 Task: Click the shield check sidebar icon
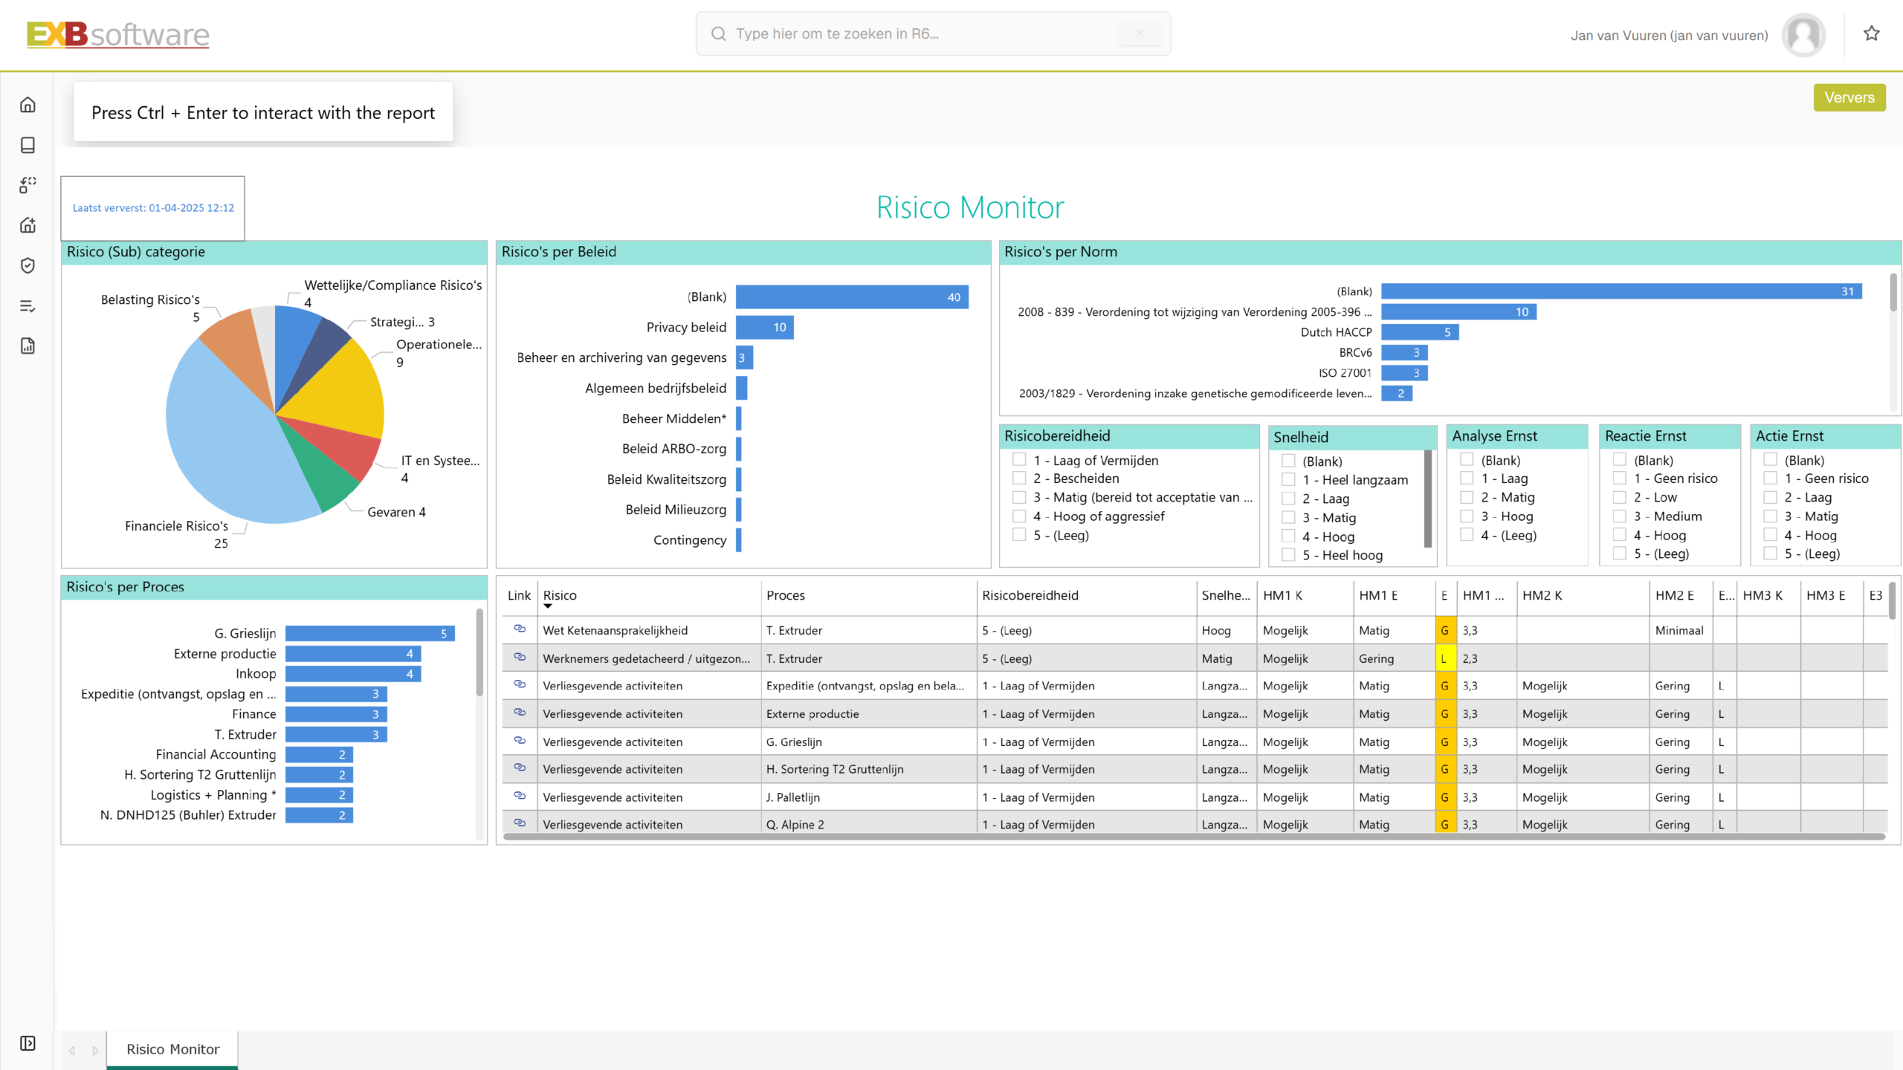(x=28, y=265)
